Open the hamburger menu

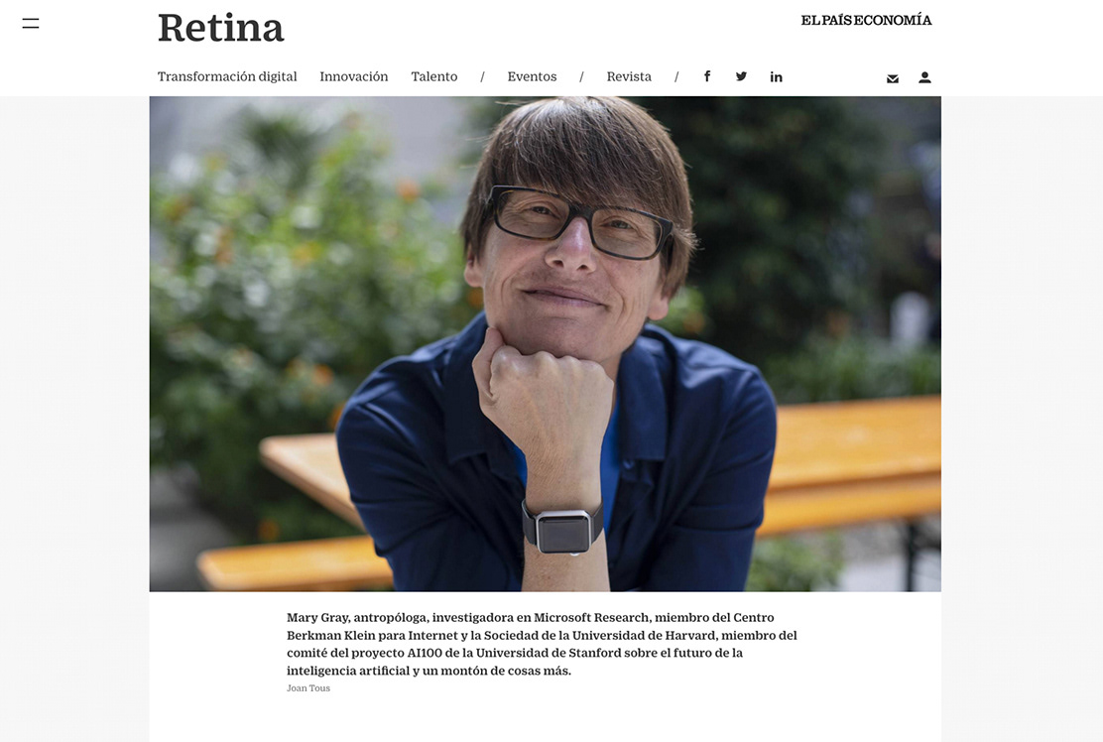30,23
